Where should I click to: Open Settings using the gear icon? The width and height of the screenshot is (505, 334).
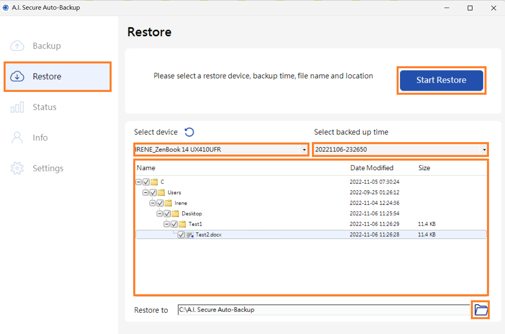(x=17, y=168)
